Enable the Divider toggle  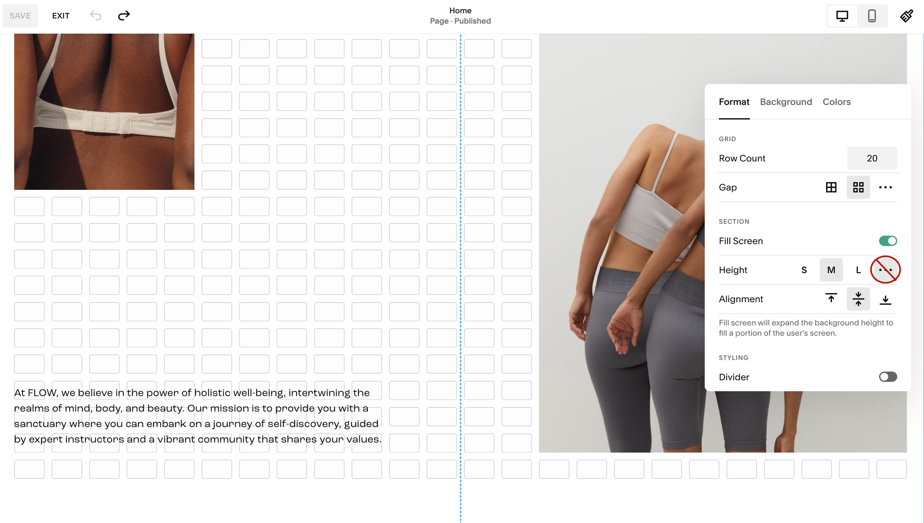pyautogui.click(x=888, y=377)
